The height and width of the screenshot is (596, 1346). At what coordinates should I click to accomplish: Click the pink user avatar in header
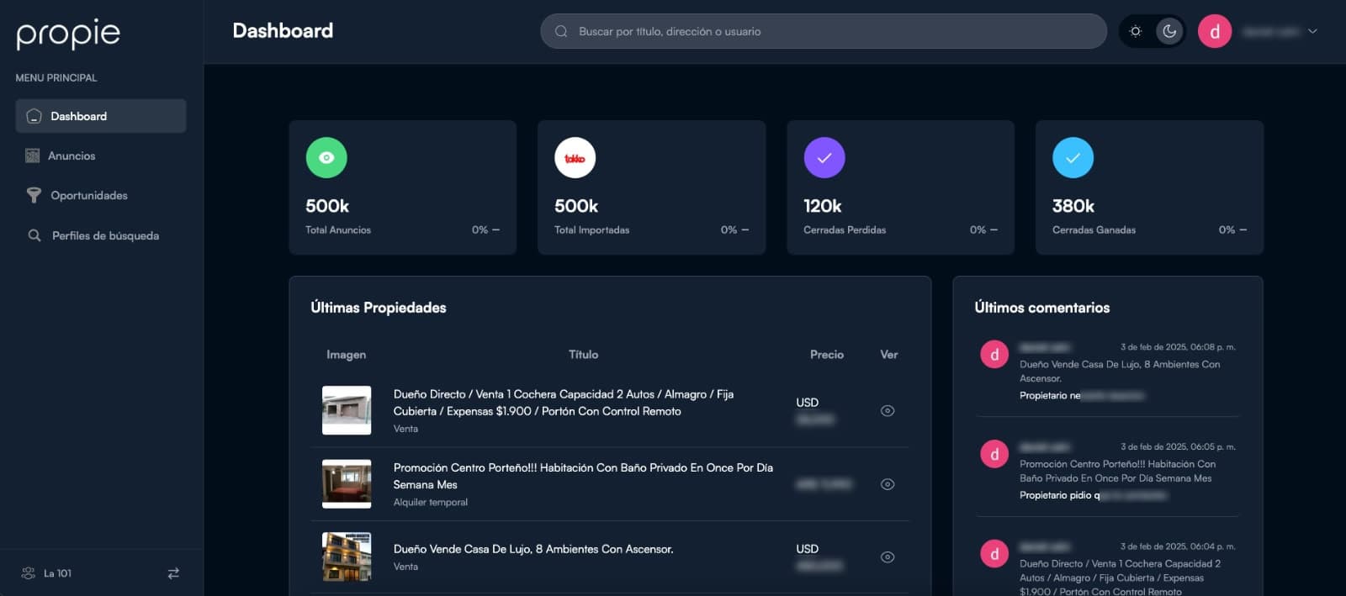pos(1215,31)
